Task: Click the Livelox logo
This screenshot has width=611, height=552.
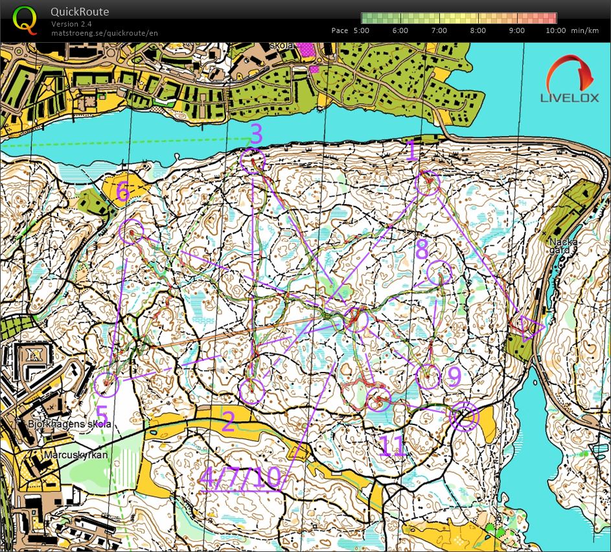Action: coord(570,79)
